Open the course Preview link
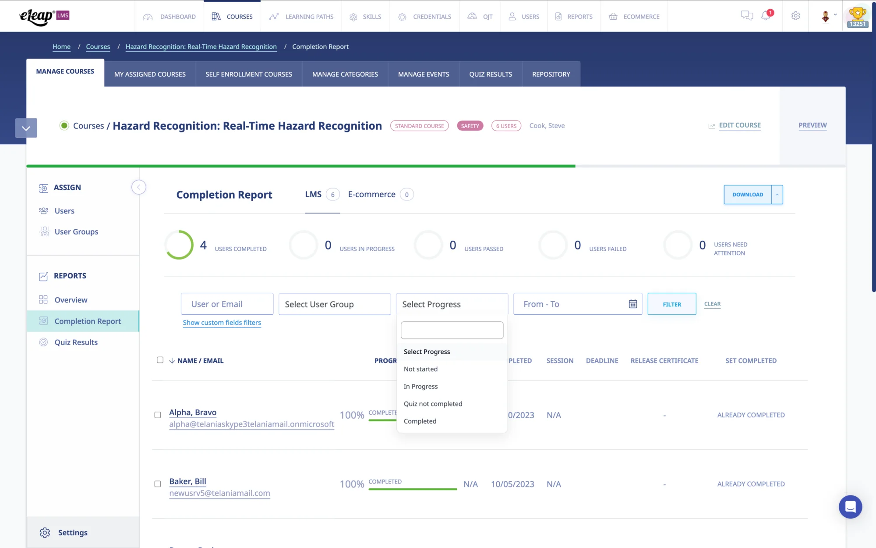876x548 pixels. click(812, 125)
